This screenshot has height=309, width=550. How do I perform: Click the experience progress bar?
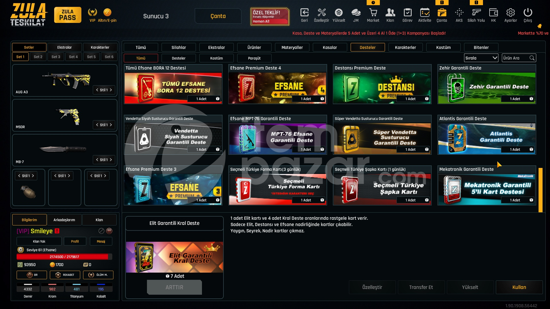[64, 257]
